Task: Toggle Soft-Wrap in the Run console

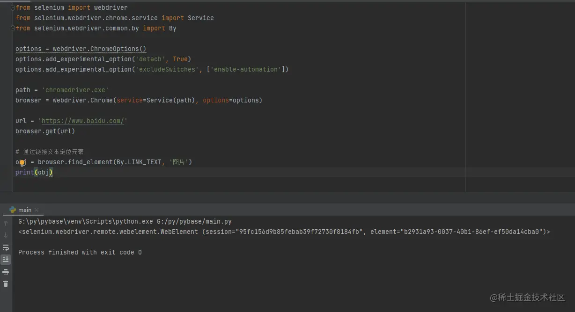Action: click(6, 247)
